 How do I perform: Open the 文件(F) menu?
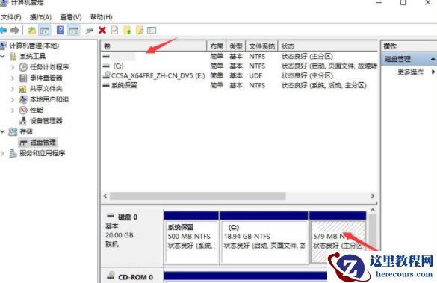[x=11, y=17]
